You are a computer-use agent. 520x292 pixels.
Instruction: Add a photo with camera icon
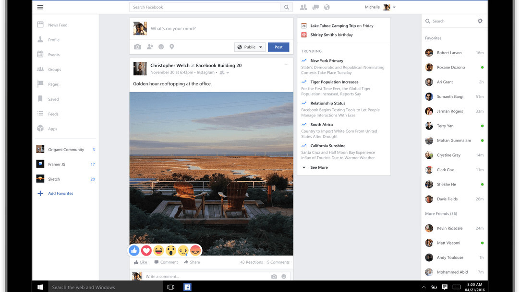point(138,47)
